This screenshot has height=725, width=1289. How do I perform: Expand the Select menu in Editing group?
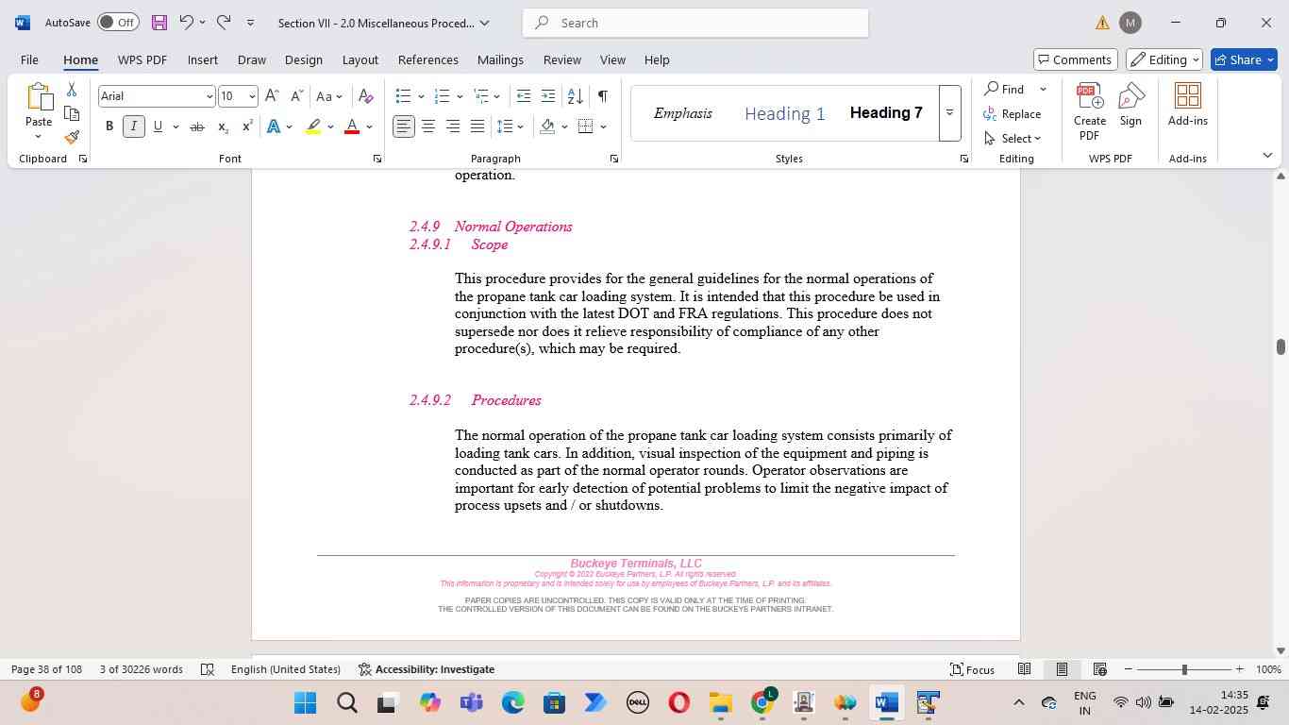[x=1013, y=138]
